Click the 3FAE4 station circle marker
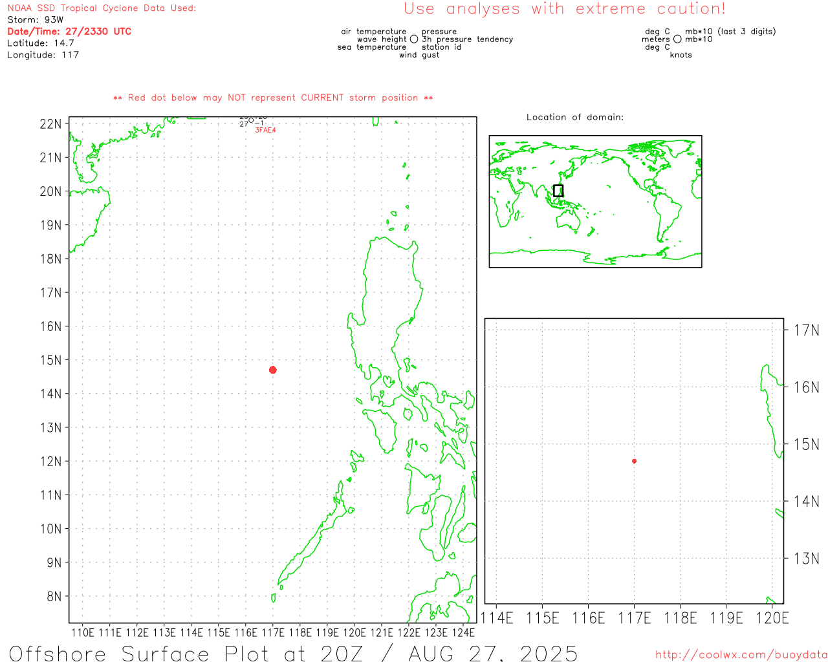The height and width of the screenshot is (662, 828). [251, 120]
